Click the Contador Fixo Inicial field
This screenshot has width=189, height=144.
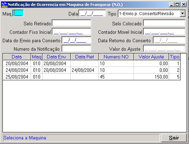coord(72,32)
